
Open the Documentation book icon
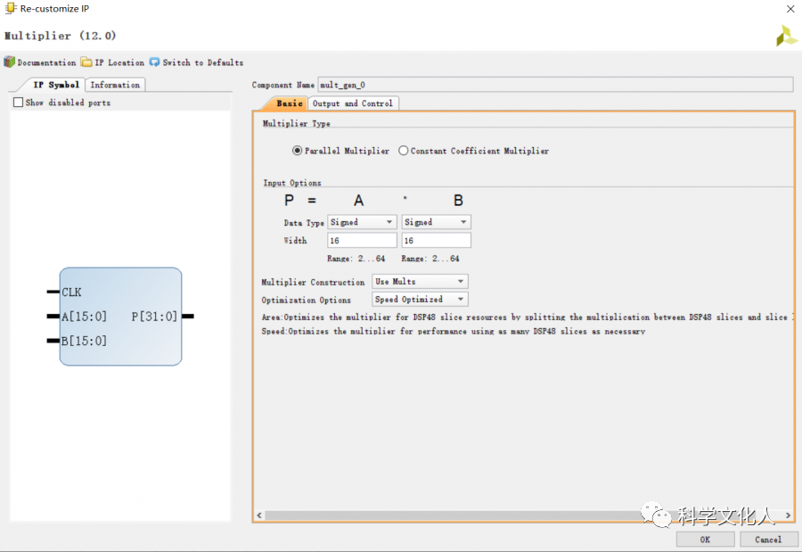(10, 62)
